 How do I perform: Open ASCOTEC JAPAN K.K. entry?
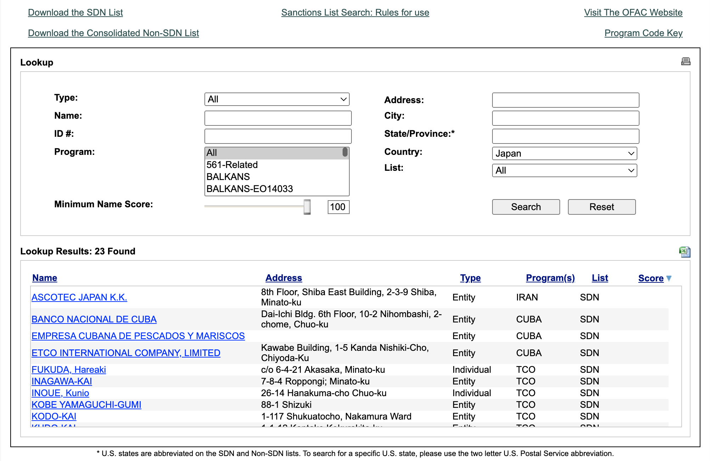79,297
